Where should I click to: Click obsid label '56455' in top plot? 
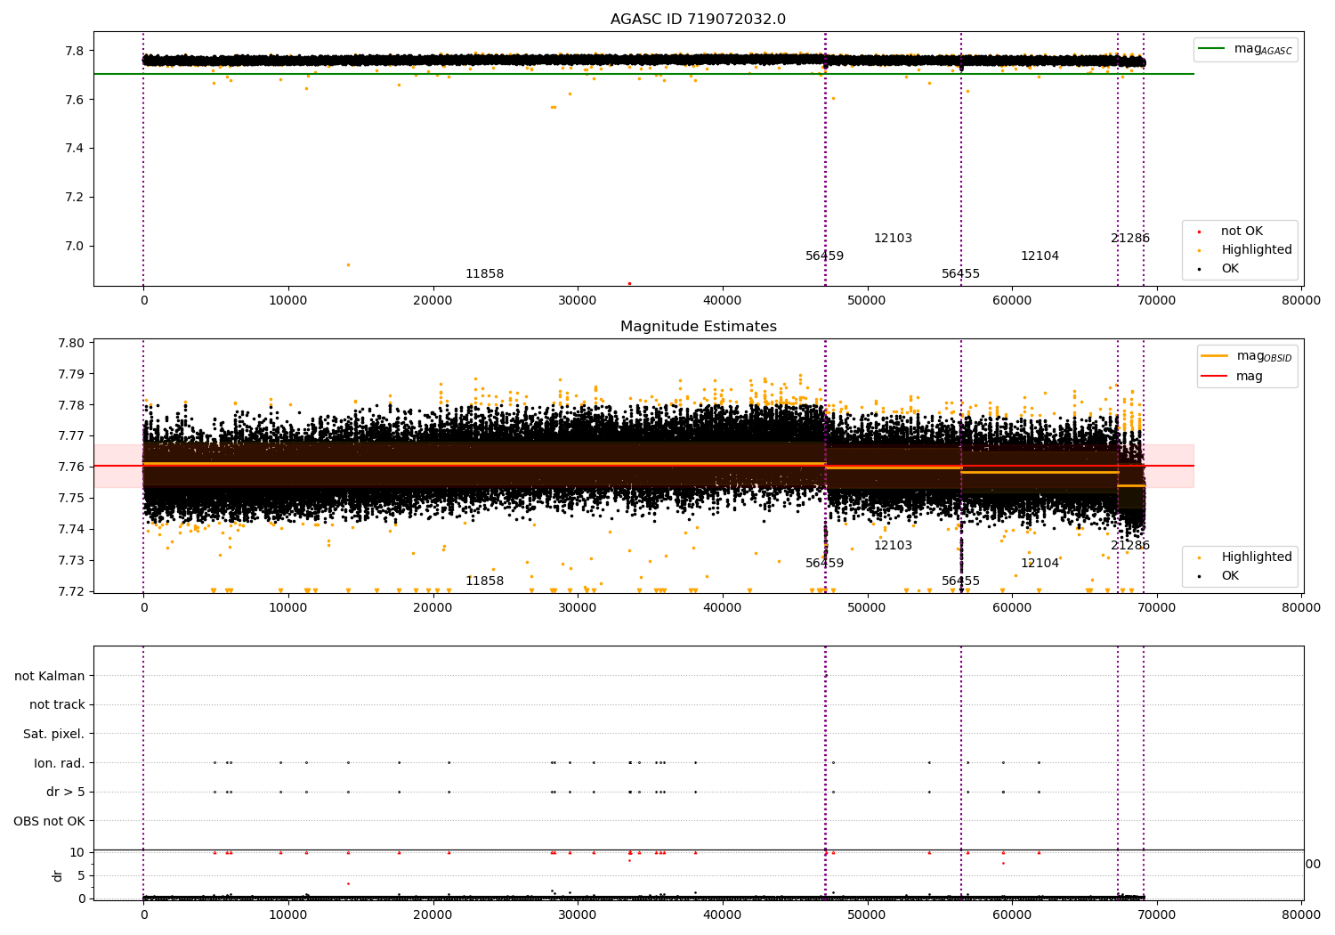pos(960,274)
